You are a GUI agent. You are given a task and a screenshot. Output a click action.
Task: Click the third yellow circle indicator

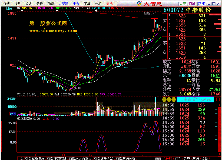pos(174,99)
